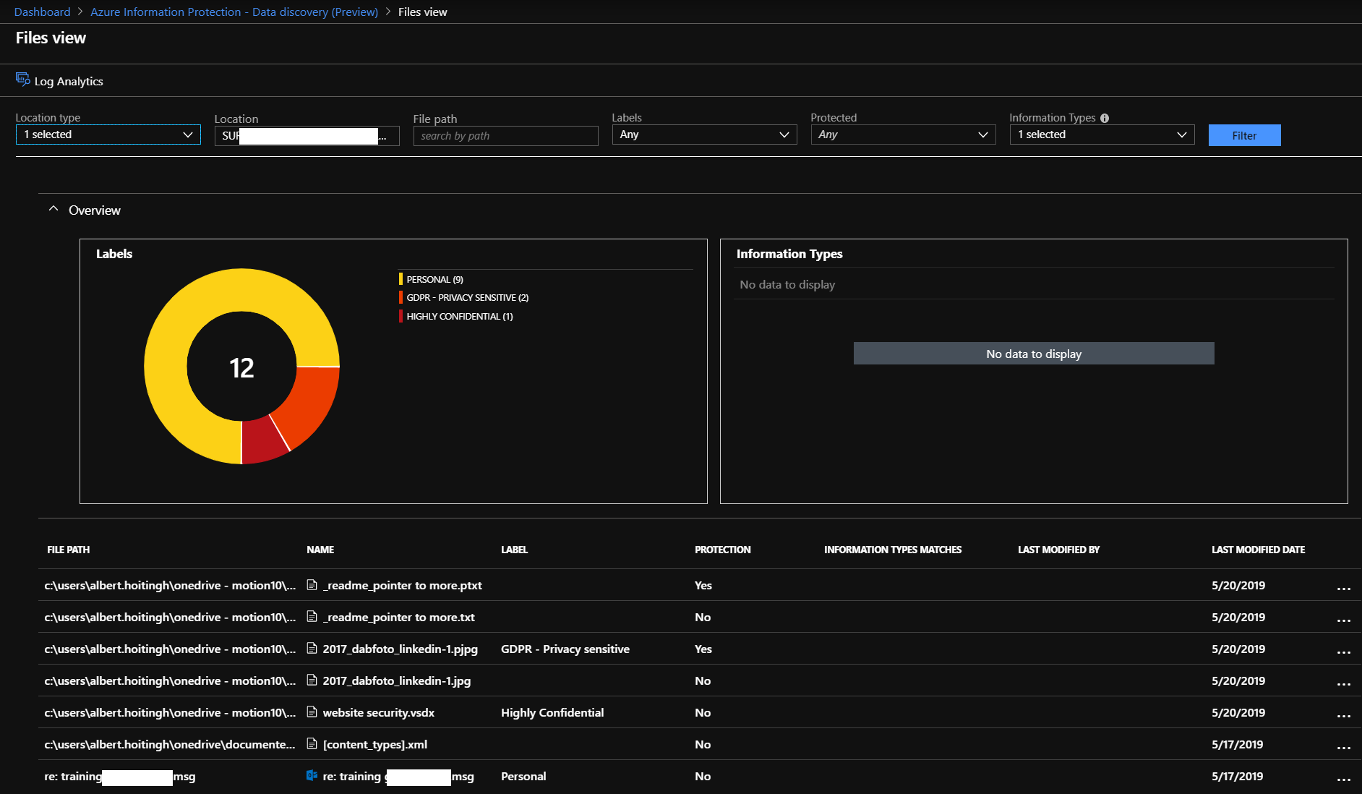Click yellow PERSONAL legend swatch
1362x794 pixels.
pos(401,279)
